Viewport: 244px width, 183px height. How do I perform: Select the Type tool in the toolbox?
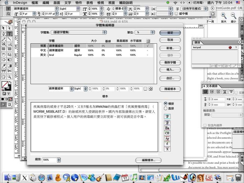9,34
